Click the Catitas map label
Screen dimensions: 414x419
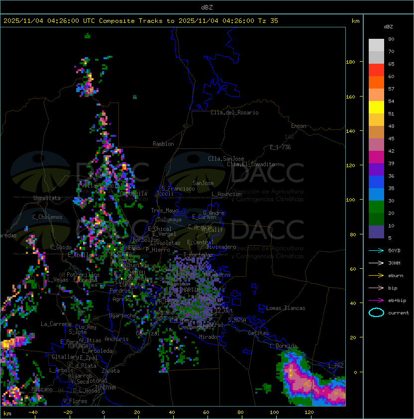point(258,333)
